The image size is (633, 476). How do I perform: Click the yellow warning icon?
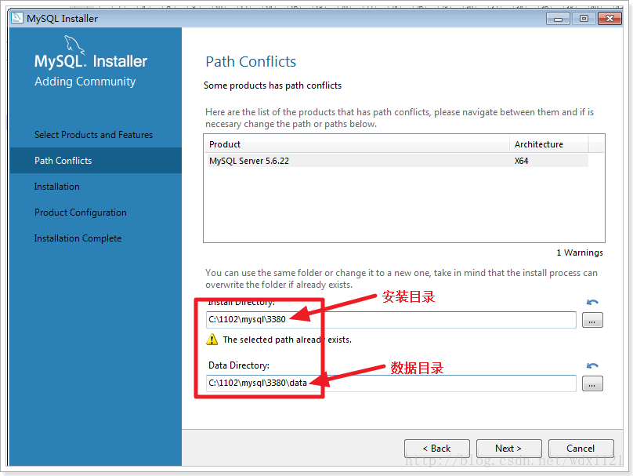[212, 340]
